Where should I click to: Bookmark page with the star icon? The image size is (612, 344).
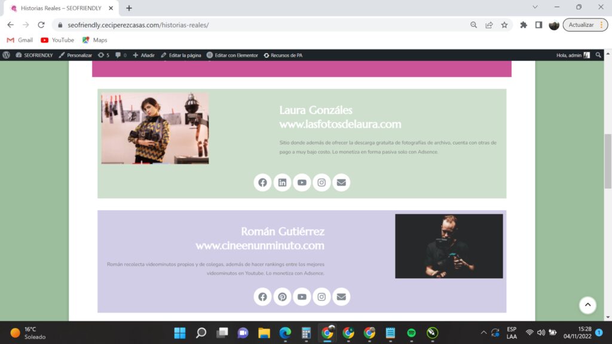[x=504, y=25]
